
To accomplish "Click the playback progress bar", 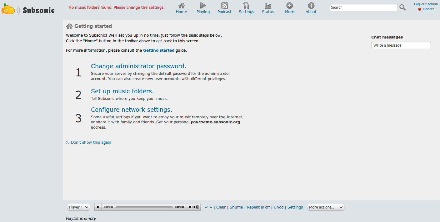I will (x=144, y=207).
